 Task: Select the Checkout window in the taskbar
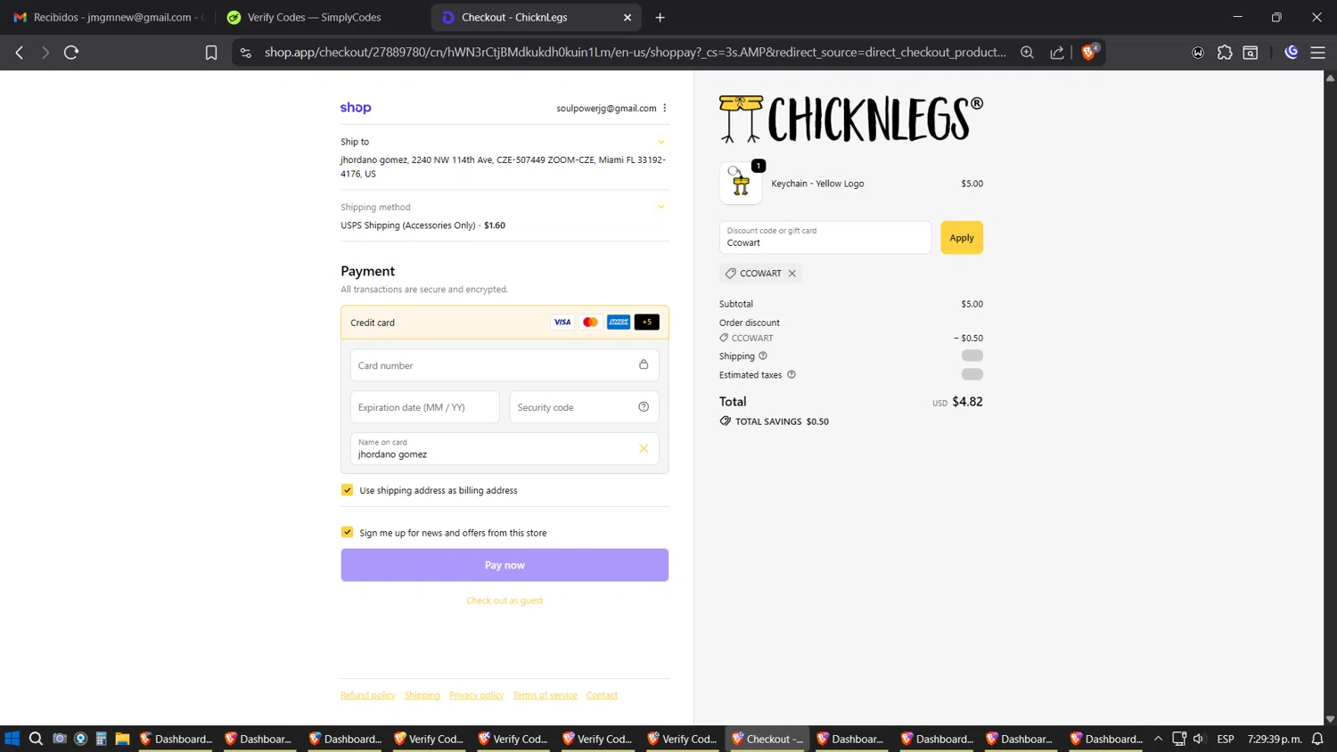tap(767, 739)
